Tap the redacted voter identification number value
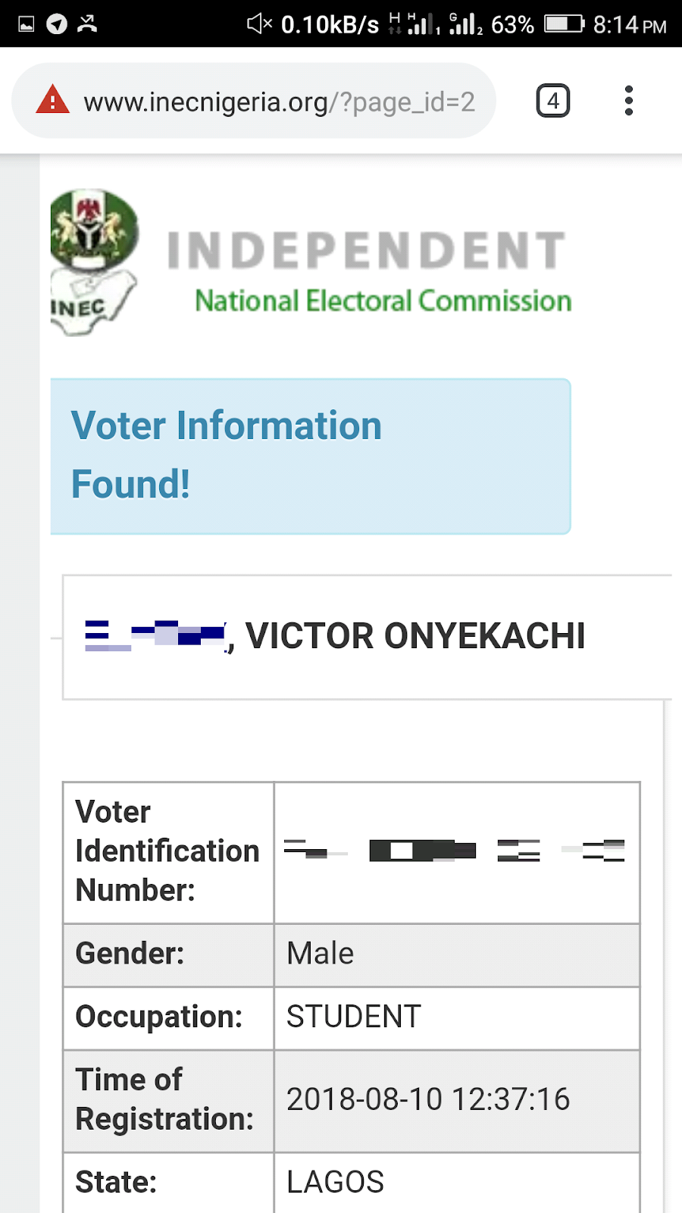682x1213 pixels. [455, 851]
